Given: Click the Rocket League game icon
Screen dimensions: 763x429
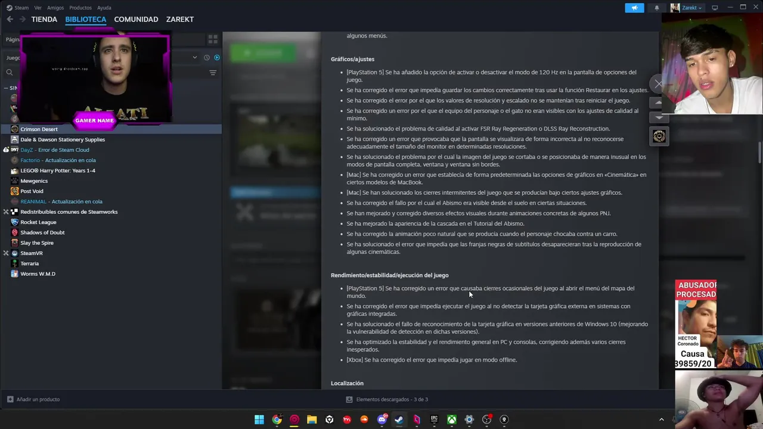Looking at the screenshot, I should tap(15, 222).
